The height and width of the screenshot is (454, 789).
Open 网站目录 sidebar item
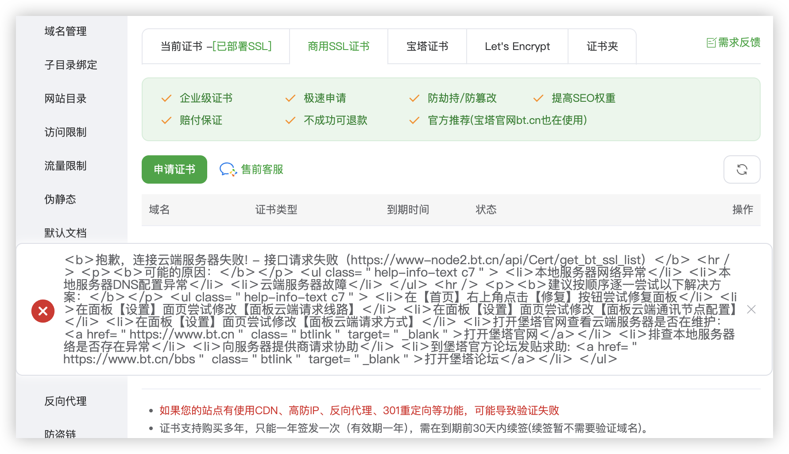66,99
